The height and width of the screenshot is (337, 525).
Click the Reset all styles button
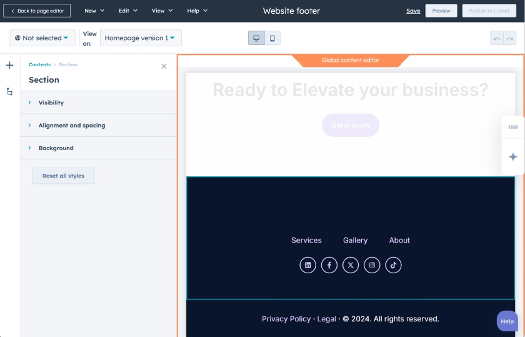click(63, 176)
